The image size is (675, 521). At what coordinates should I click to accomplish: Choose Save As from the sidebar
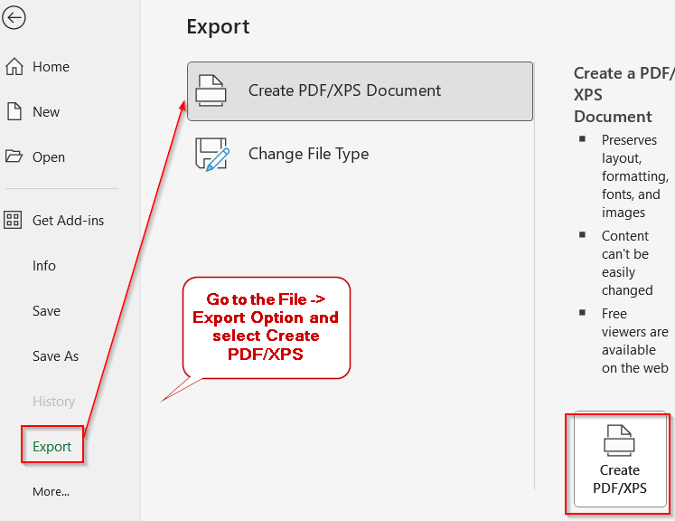(55, 356)
